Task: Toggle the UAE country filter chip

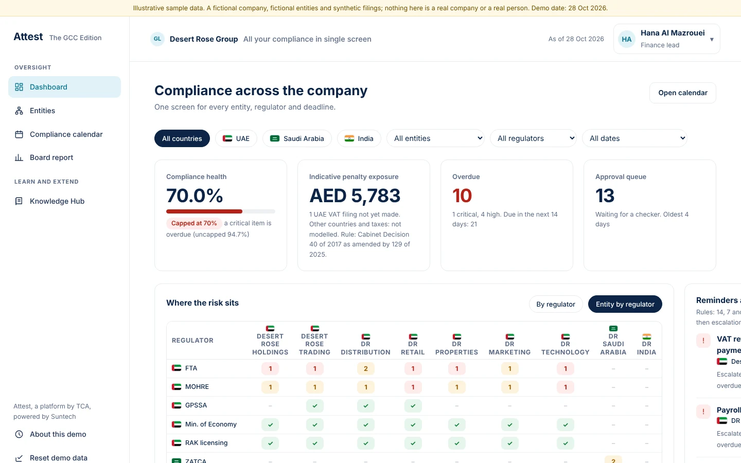Action: click(236, 138)
